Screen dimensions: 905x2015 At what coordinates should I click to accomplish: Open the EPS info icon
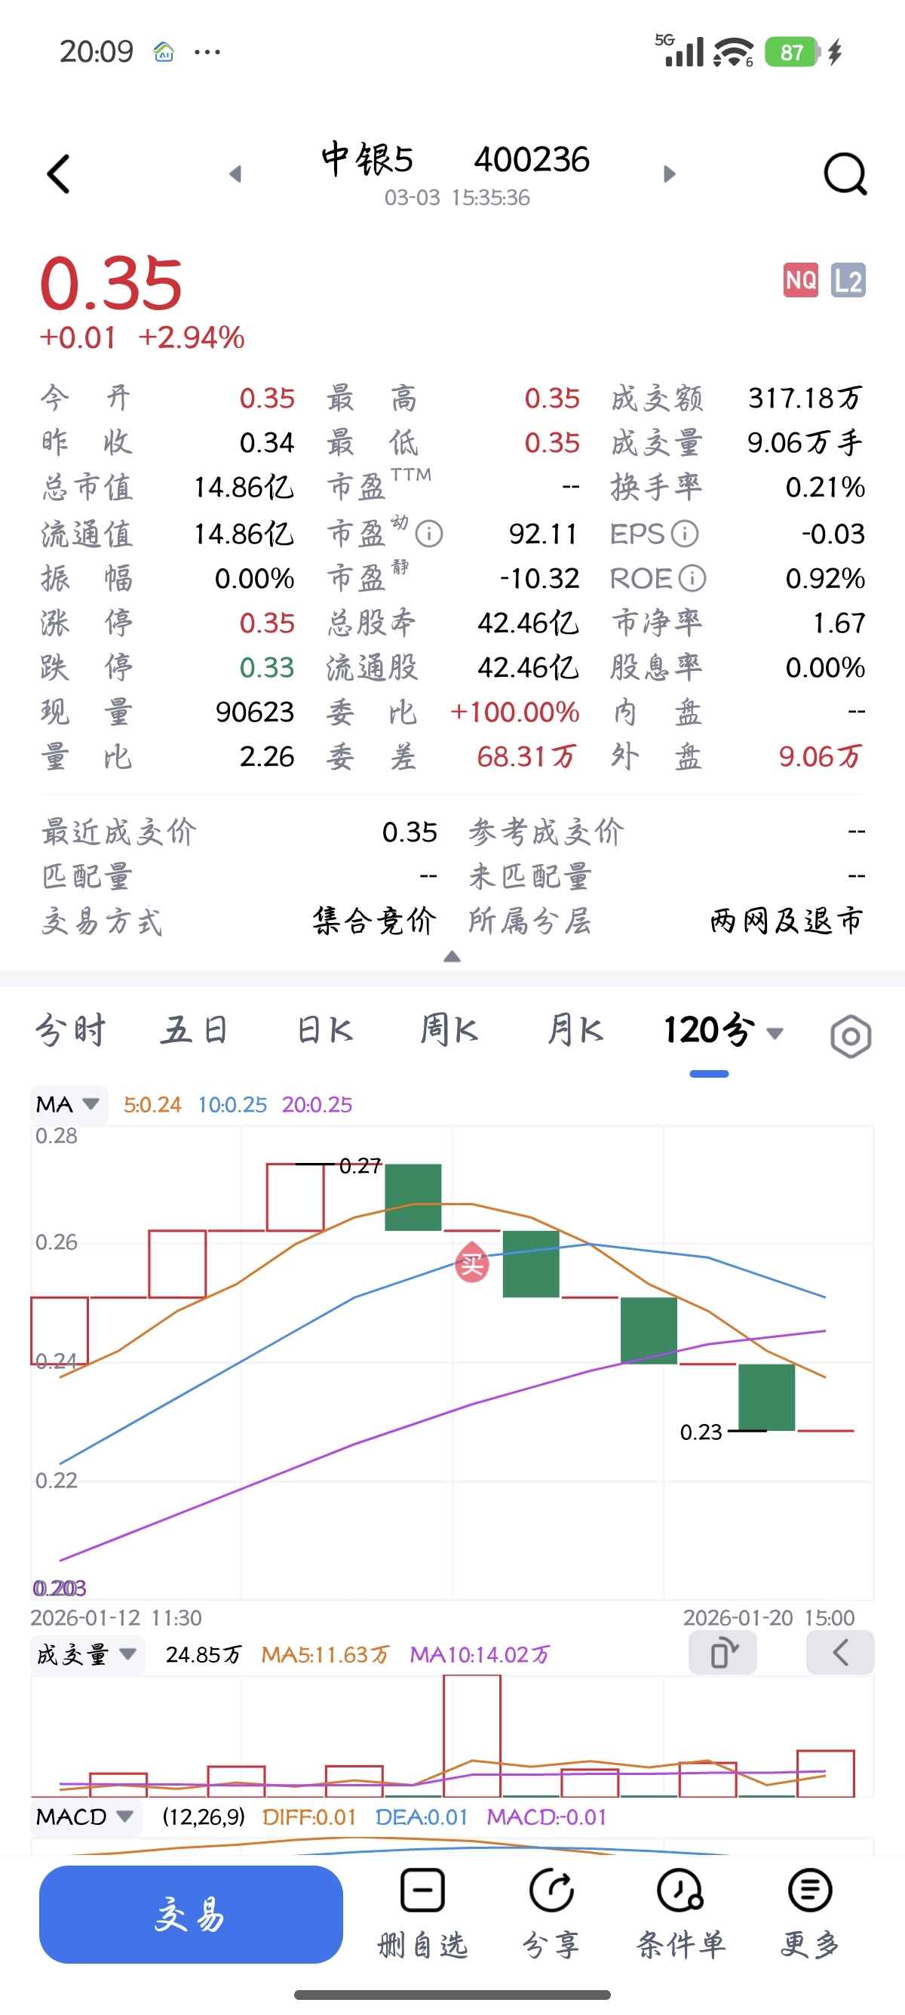[x=685, y=534]
